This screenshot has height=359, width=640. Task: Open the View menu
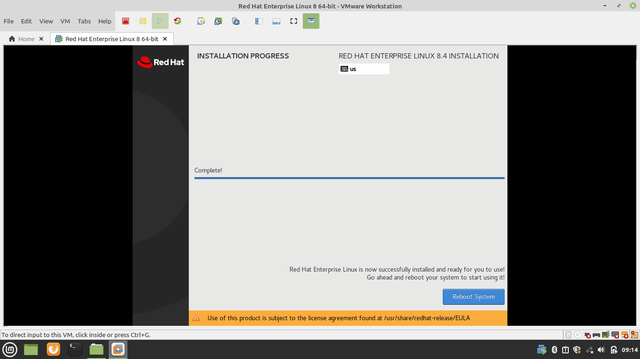pos(46,21)
